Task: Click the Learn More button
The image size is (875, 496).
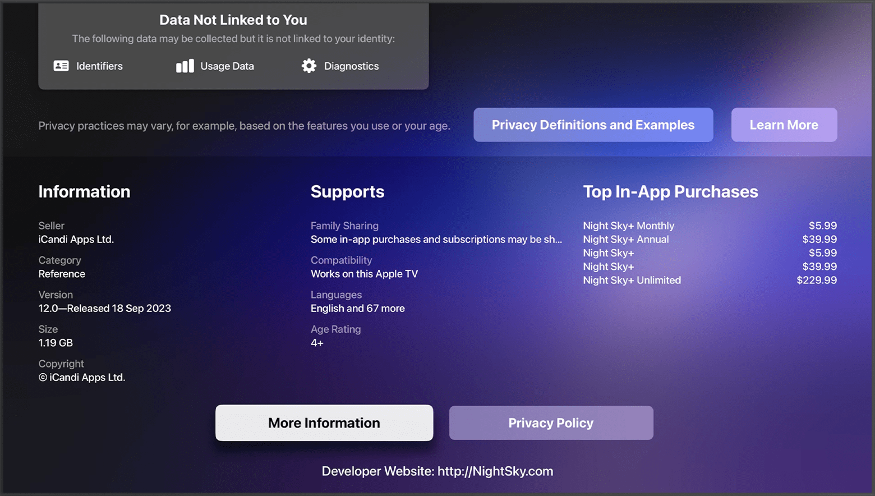Action: [784, 125]
